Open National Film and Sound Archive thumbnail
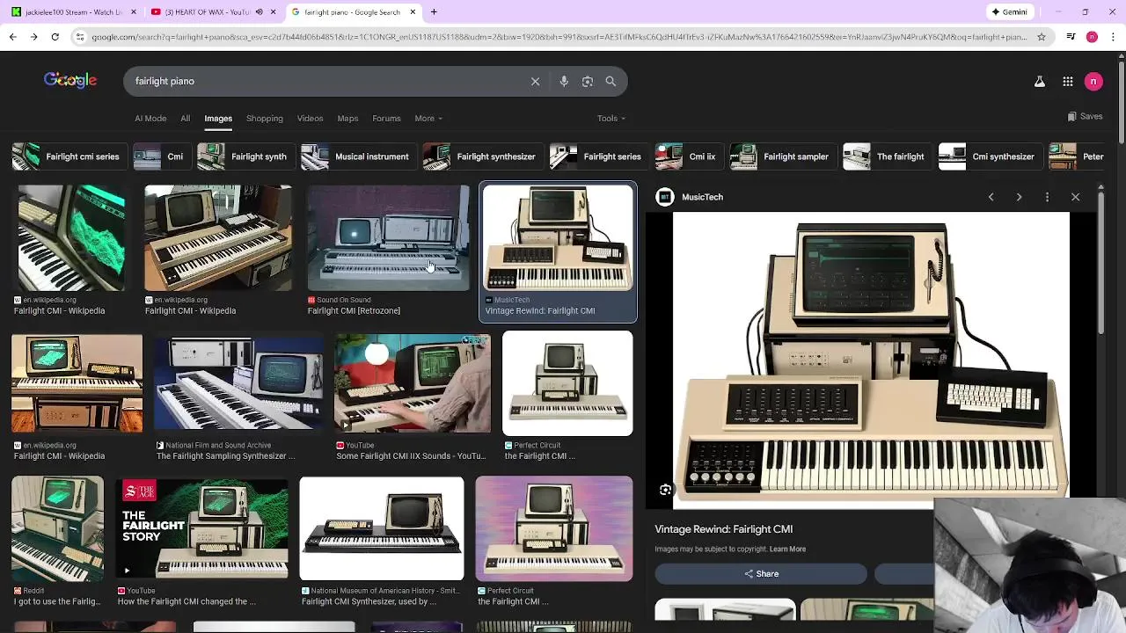 (238, 383)
